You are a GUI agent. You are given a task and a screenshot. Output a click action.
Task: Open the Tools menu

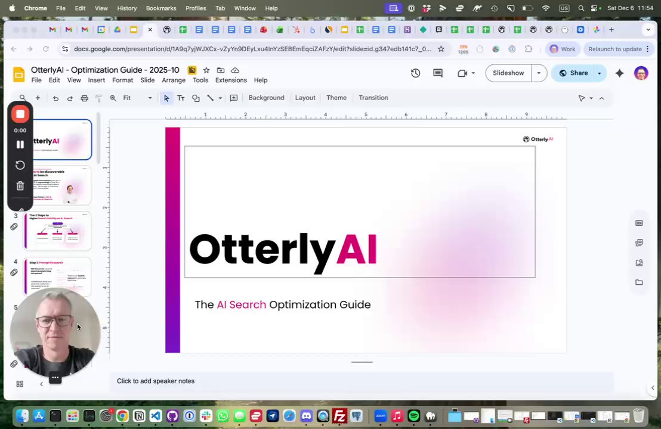(200, 80)
